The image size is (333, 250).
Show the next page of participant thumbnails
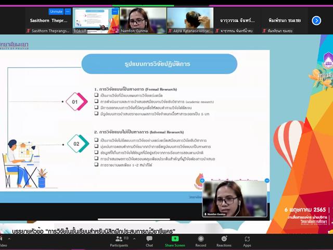tap(316, 21)
